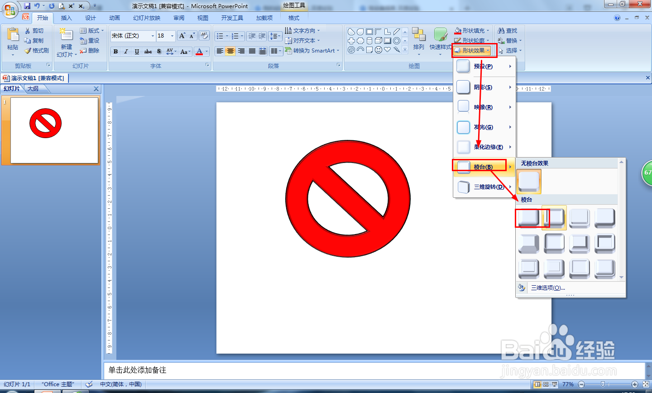Open the 三维旋转(D) submenu
This screenshot has width=652, height=393.
[484, 187]
